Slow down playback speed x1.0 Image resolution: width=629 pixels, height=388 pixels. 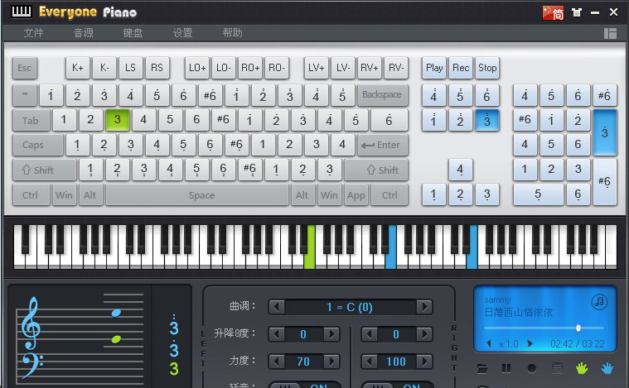(x=489, y=343)
